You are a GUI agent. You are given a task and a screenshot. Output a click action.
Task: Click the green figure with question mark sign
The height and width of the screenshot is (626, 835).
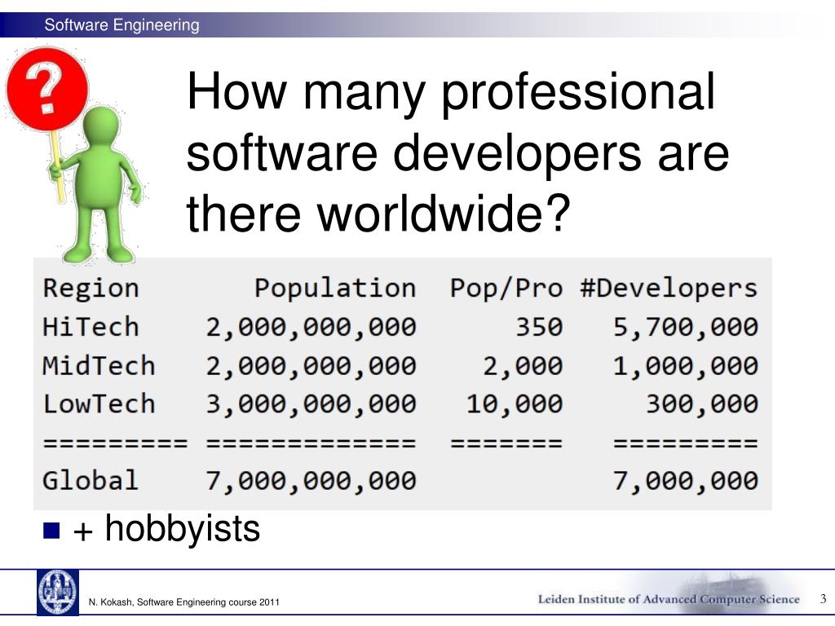click(x=74, y=156)
